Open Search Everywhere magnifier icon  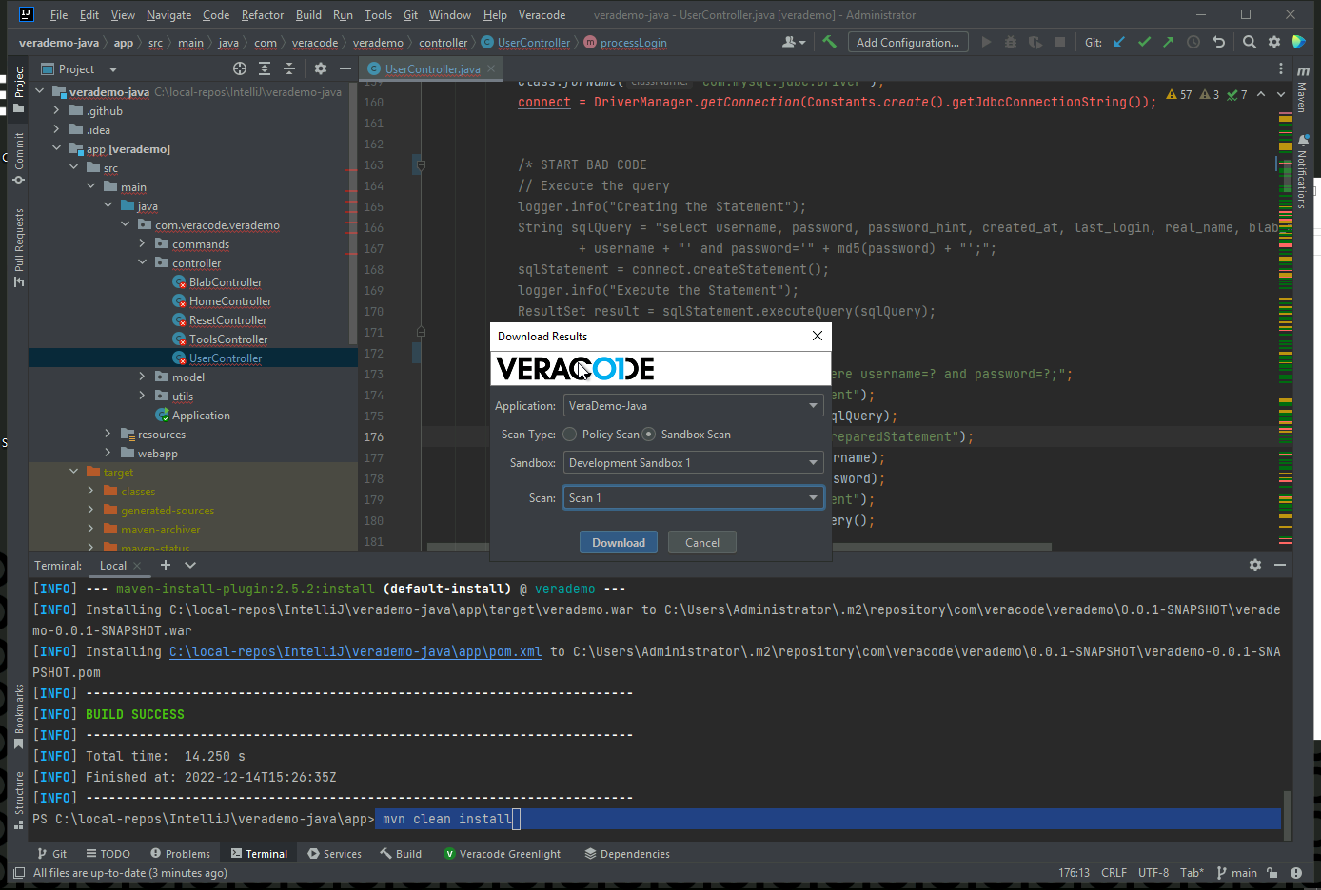(1250, 42)
